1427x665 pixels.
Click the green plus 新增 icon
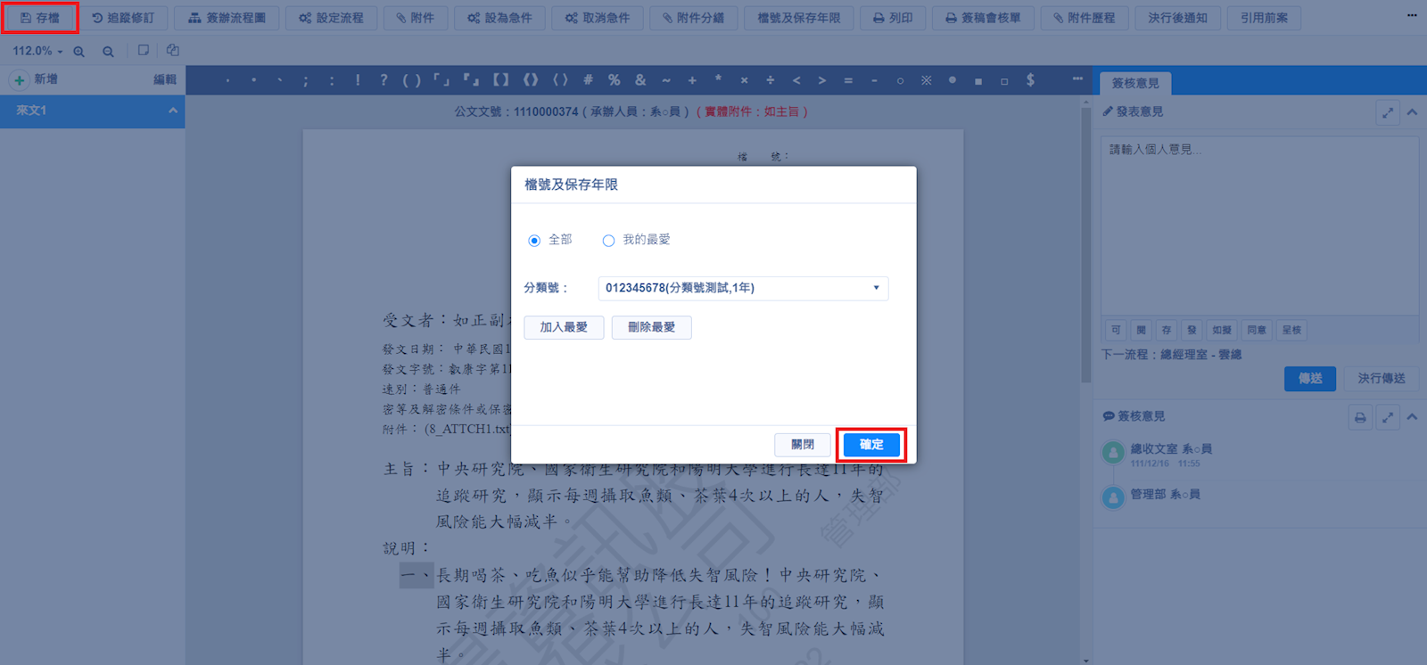[x=19, y=80]
